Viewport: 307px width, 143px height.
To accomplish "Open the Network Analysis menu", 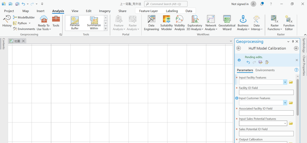I will tap(211, 23).
